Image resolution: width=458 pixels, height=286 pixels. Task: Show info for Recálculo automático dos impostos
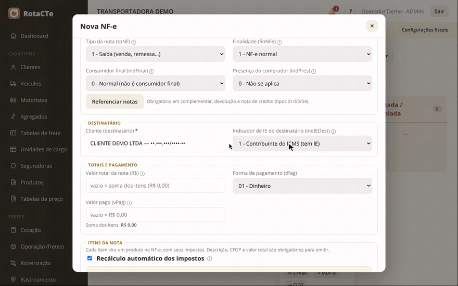tap(209, 258)
